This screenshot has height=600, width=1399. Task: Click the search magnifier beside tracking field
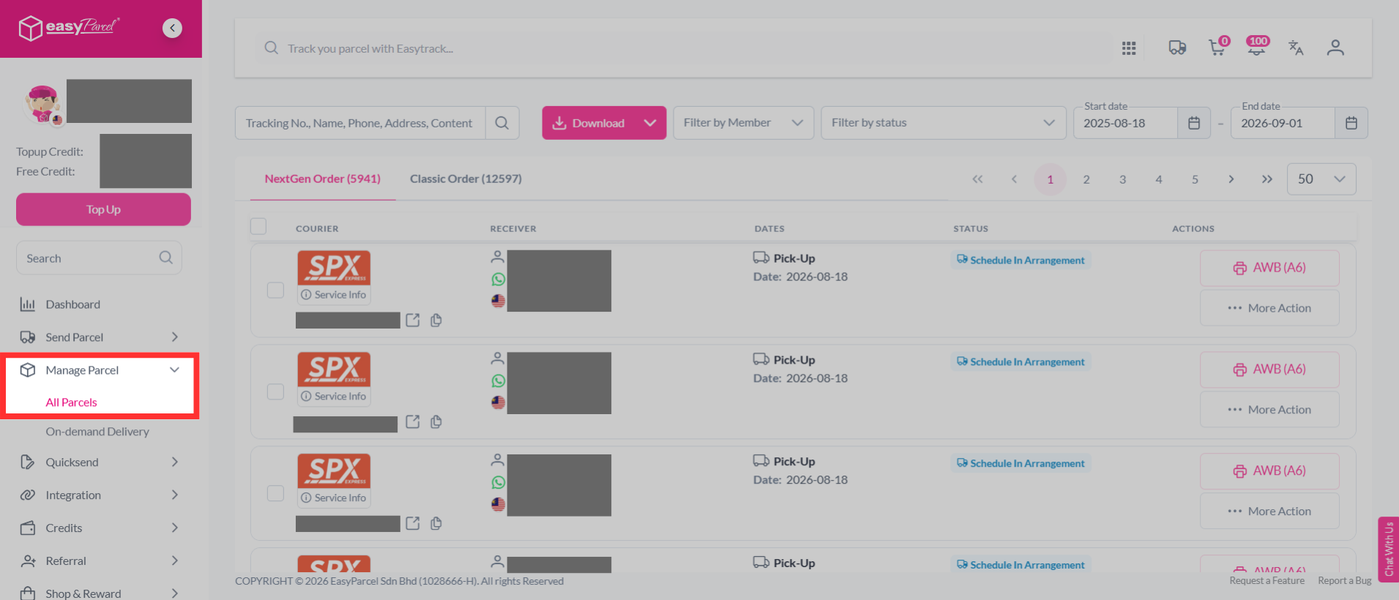501,123
